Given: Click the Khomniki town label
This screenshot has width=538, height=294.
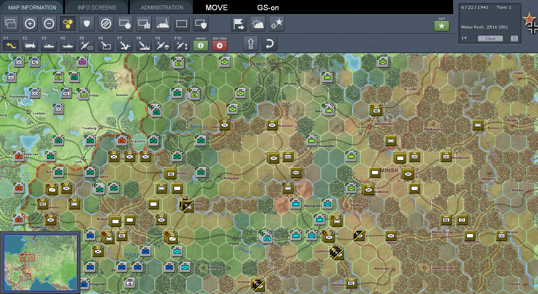Looking at the screenshot, I should 382,269.
